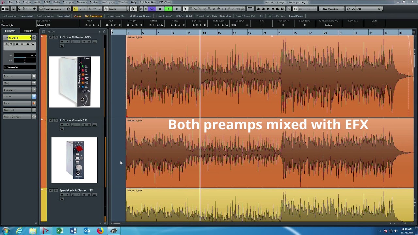The height and width of the screenshot is (235, 418).
Task: Record-enable the A-Guitar Millenia HV35 track
Action: pos(62,42)
